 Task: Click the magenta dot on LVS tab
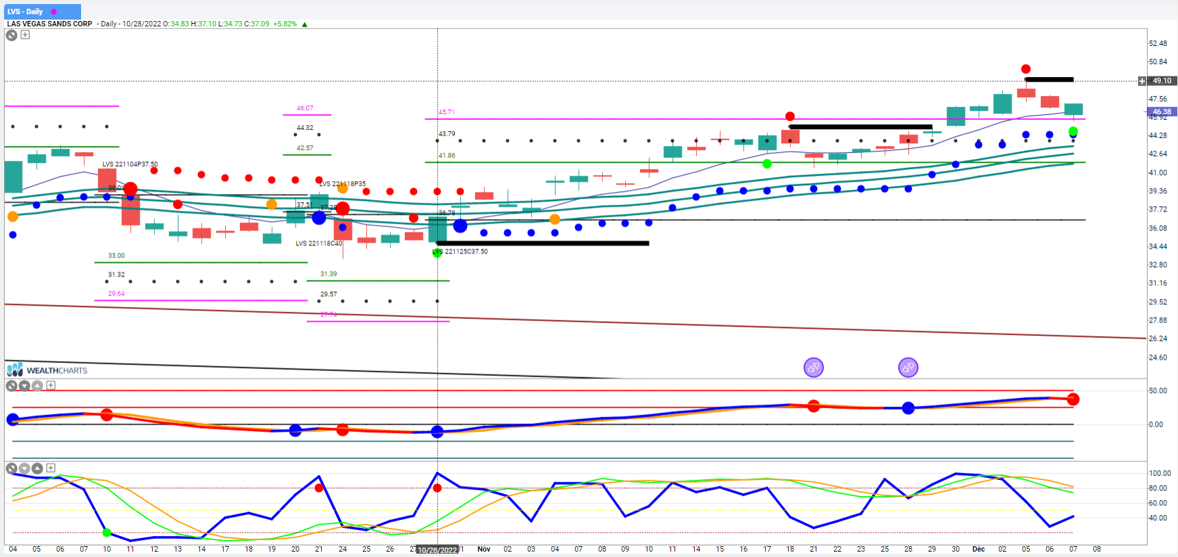click(54, 11)
